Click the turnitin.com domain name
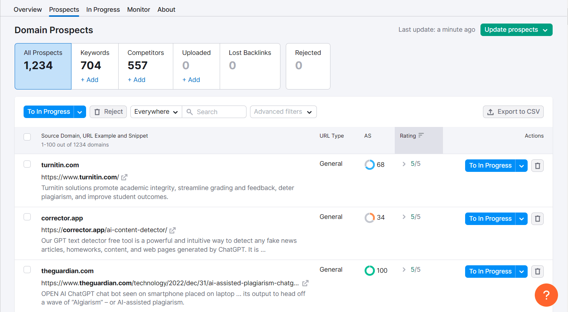 (x=60, y=165)
